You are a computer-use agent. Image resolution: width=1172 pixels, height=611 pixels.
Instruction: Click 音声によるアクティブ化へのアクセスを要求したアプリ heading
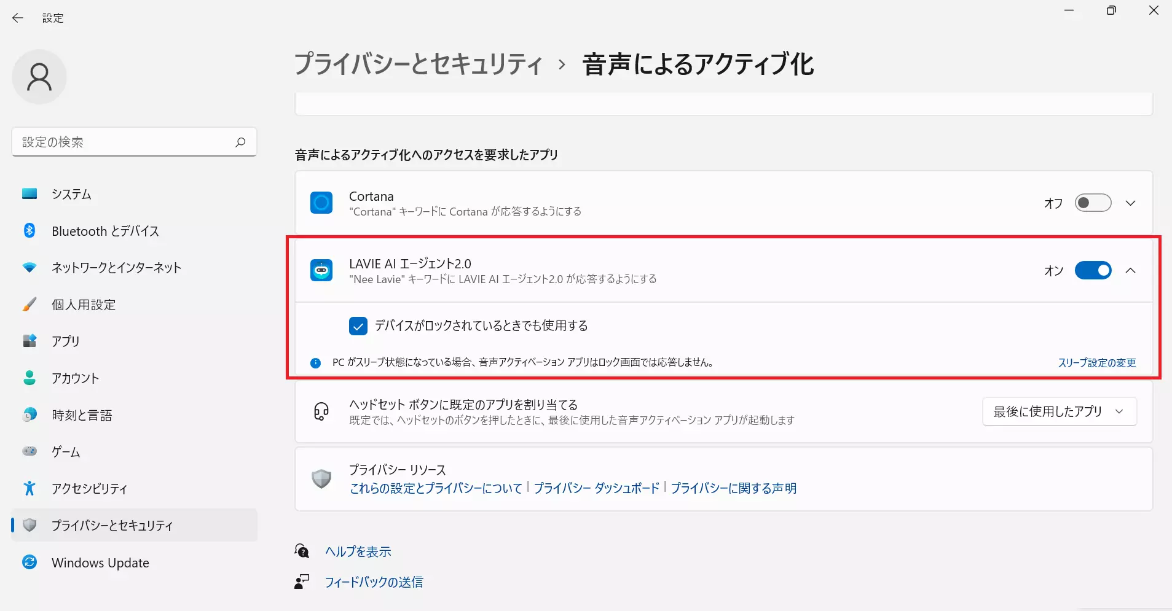point(427,155)
